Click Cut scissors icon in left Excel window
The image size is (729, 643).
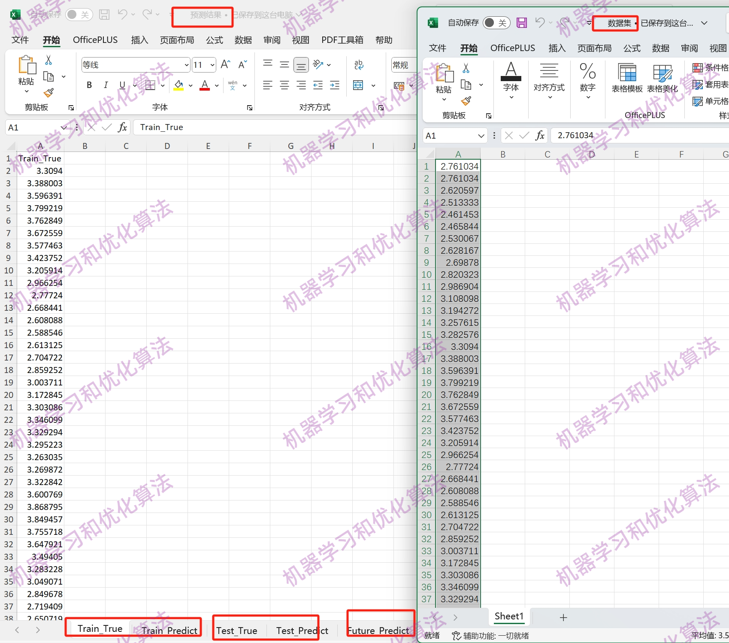click(48, 60)
